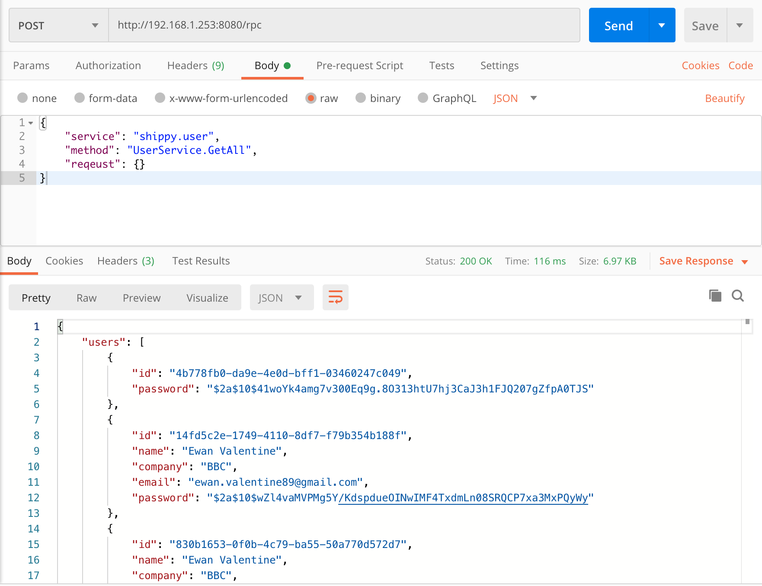
Task: Open the request Headers (9) tab
Action: point(195,66)
